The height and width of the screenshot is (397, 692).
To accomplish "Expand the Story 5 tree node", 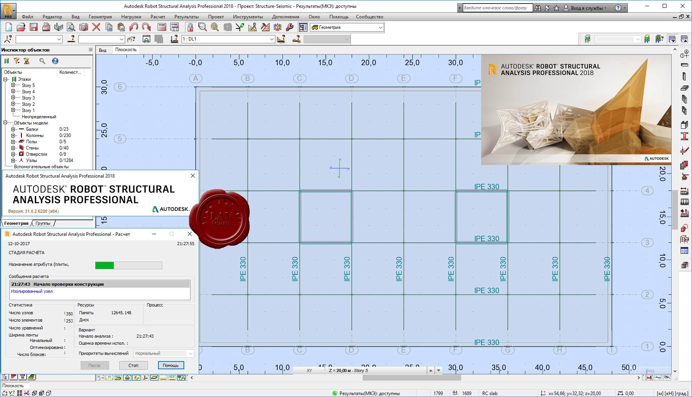I will pos(13,85).
